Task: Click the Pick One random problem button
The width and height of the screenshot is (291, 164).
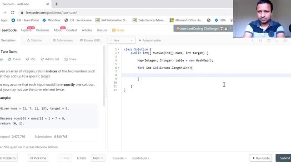Action: [x=38, y=158]
